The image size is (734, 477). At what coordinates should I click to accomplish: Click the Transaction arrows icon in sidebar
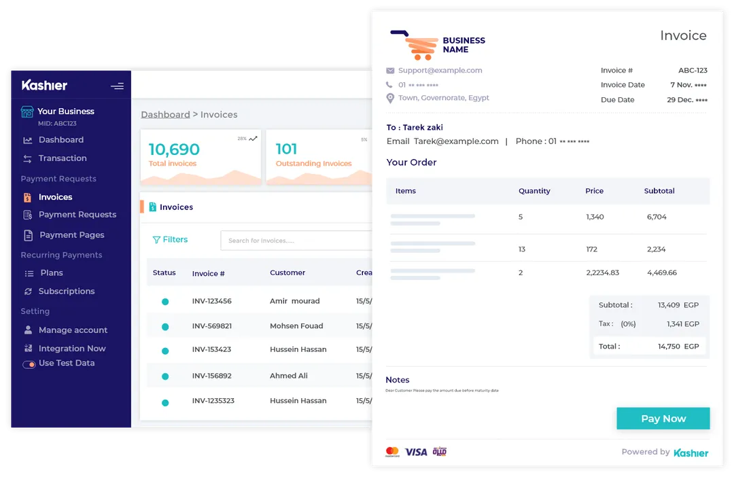[28, 159]
